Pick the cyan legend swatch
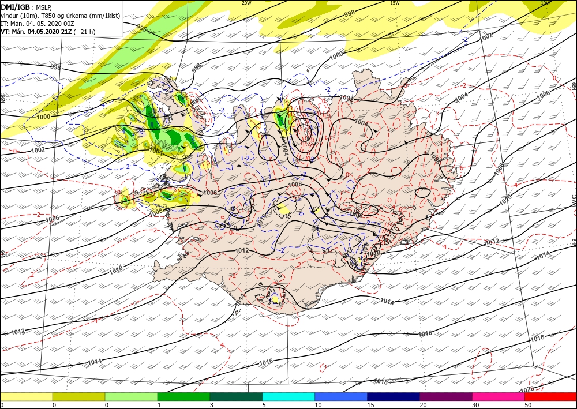 (288, 396)
